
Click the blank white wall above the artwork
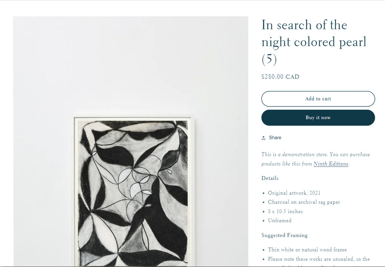click(x=130, y=64)
